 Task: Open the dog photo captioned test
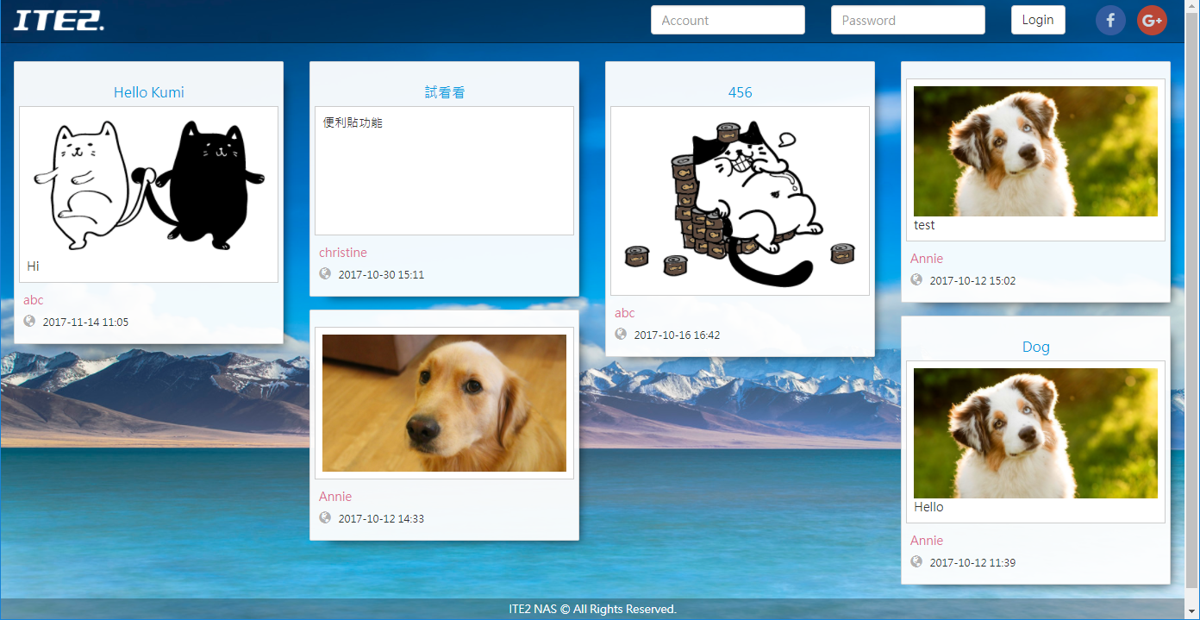pyautogui.click(x=1036, y=151)
